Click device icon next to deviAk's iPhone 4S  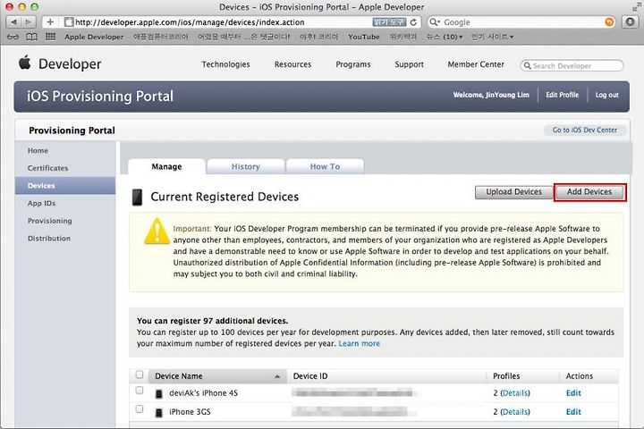159,393
